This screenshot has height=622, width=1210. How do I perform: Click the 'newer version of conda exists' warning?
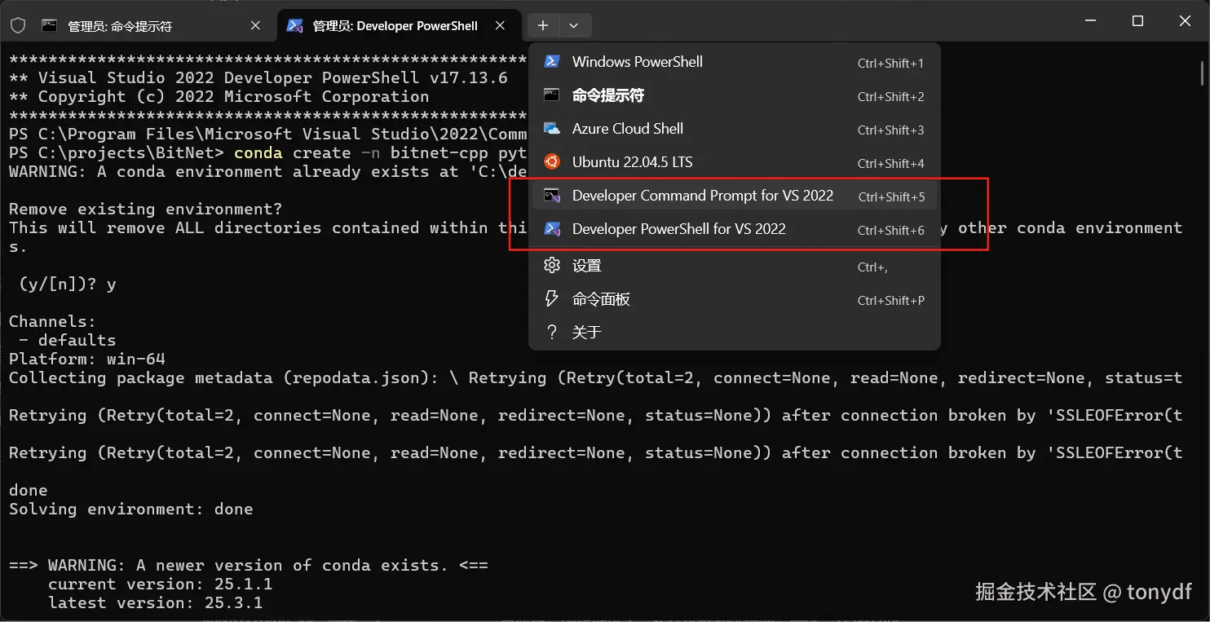(249, 565)
